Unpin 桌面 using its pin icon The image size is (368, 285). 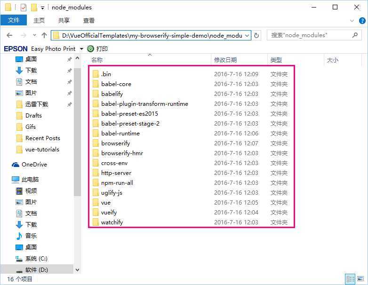[x=69, y=59]
